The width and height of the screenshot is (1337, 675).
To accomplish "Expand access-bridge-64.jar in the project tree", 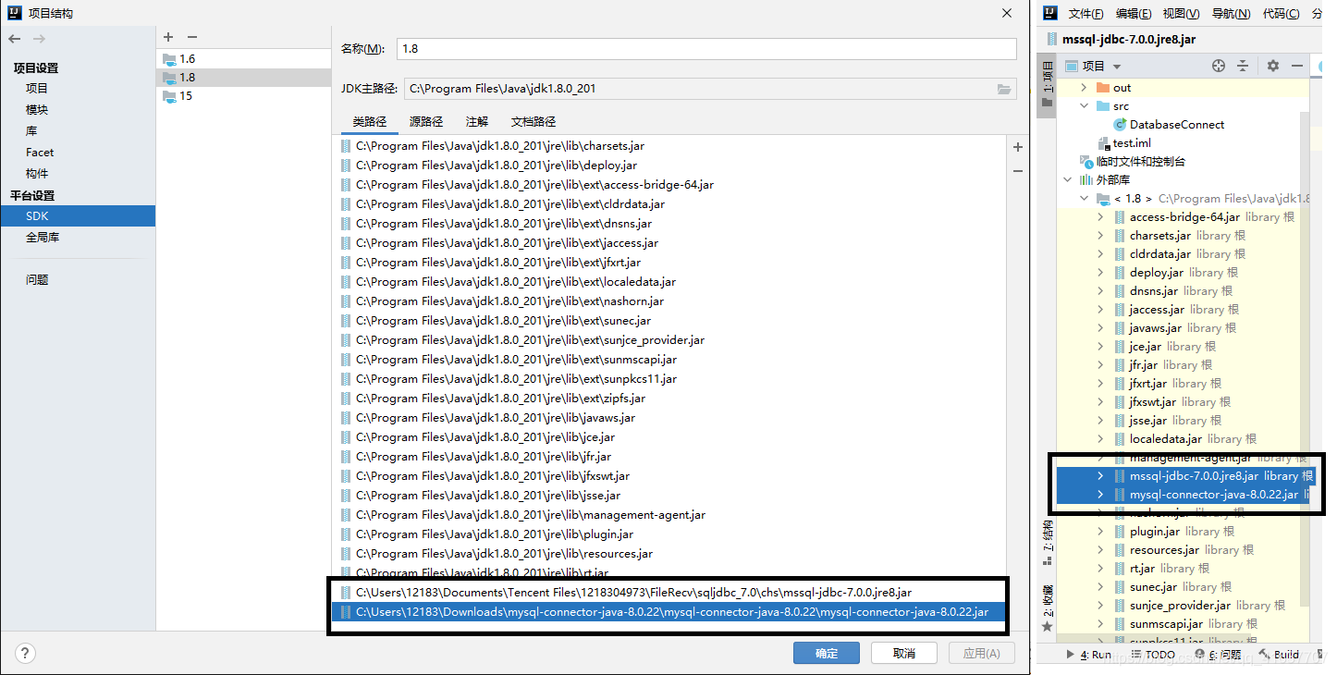I will tap(1100, 217).
